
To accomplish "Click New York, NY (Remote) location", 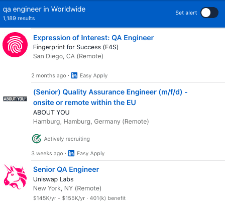I will [x=67, y=188].
